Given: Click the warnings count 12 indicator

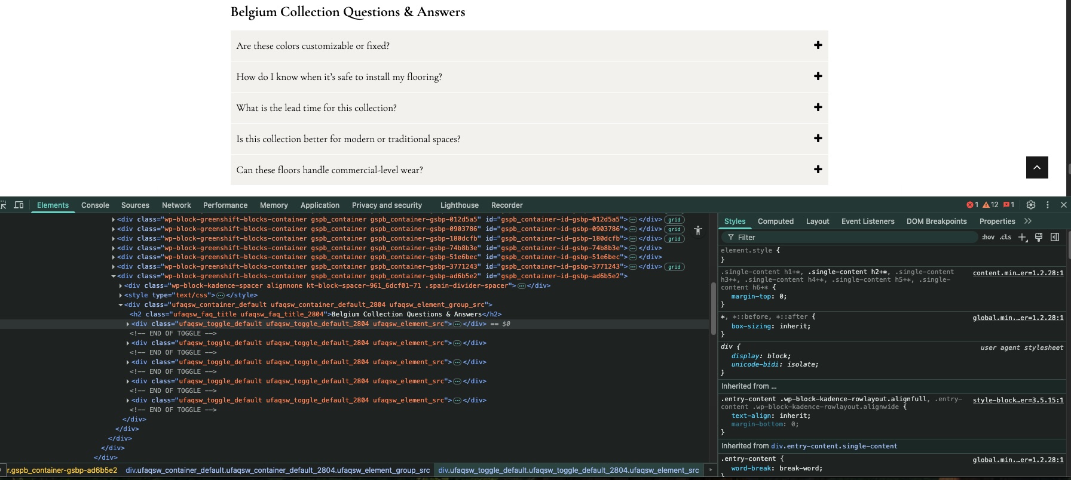Looking at the screenshot, I should click(x=990, y=205).
